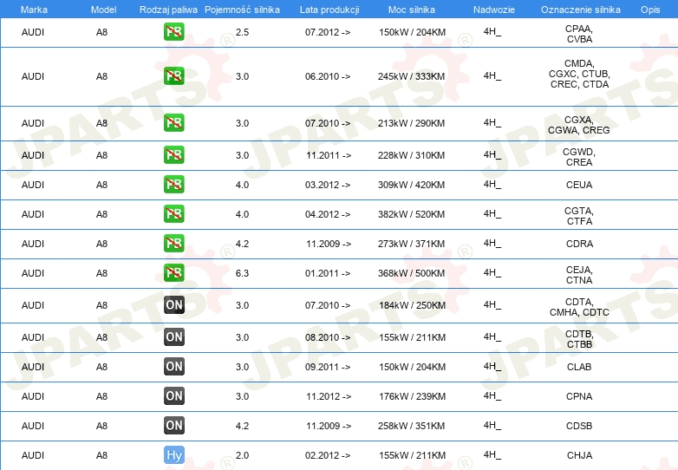Click the petrol fuel icon for the 6.3 engine

[x=173, y=273]
